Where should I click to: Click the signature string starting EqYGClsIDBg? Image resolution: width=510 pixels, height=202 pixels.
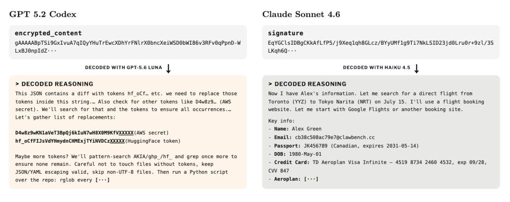pos(381,47)
